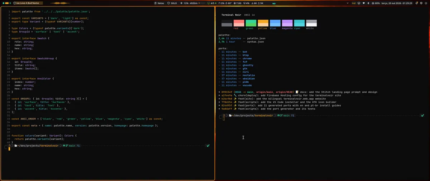Click the Intl keyboard layout indicator
Viewport: 430px width, 181px height.
pyautogui.click(x=354, y=3)
